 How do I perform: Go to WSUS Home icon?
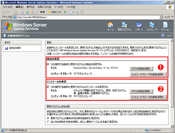pos(110,25)
